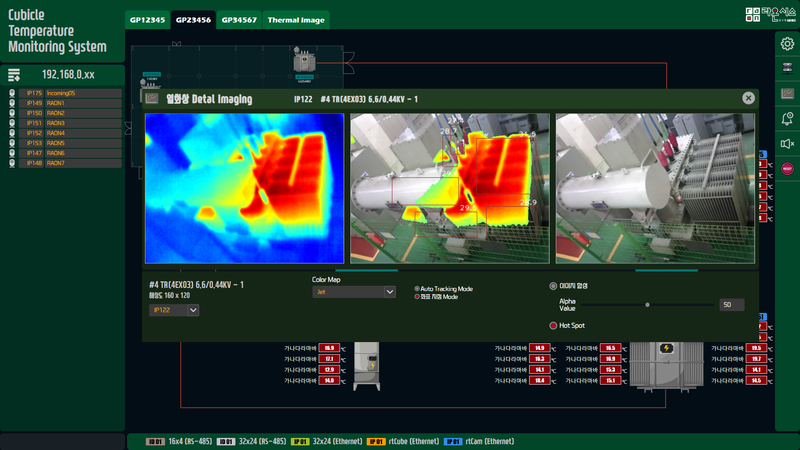800x450 pixels.
Task: Click the server network icon
Action: coord(787,68)
